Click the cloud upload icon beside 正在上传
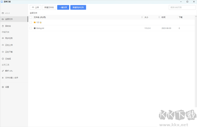 coord(3,45)
